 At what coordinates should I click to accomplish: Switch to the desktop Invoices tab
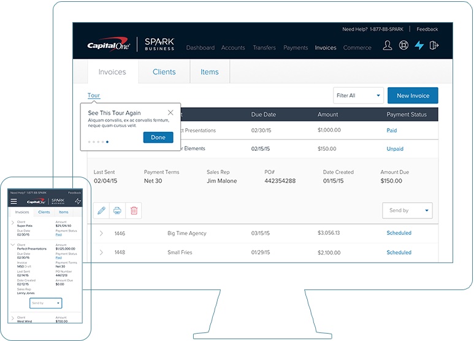point(113,72)
